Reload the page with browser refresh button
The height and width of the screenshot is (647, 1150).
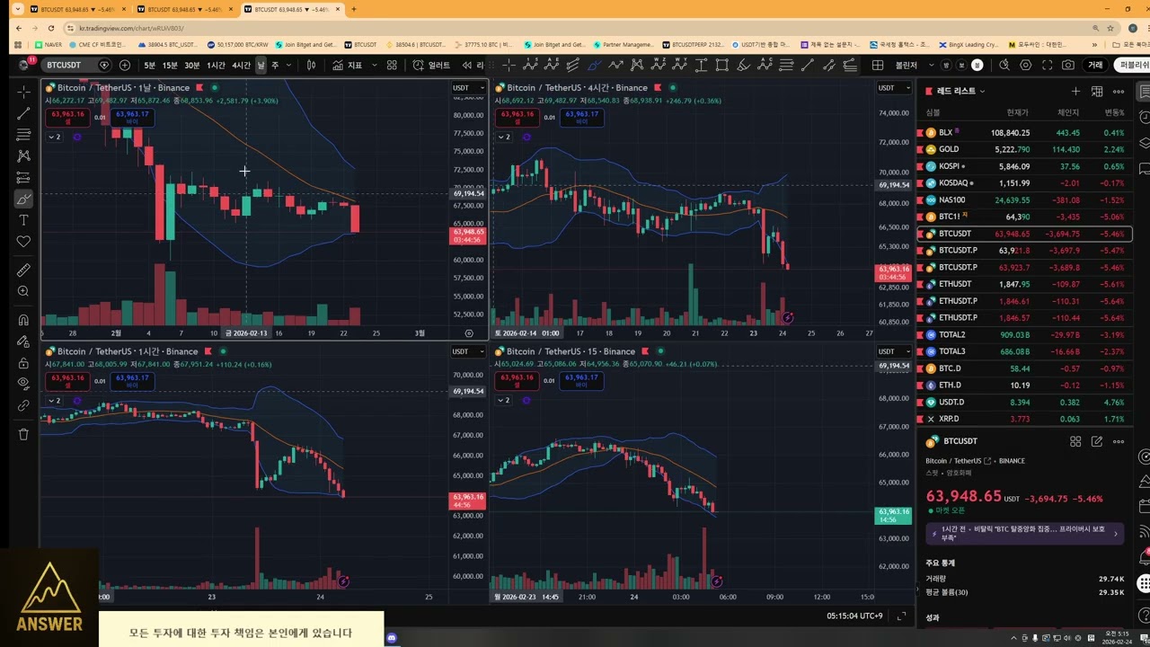click(50, 28)
